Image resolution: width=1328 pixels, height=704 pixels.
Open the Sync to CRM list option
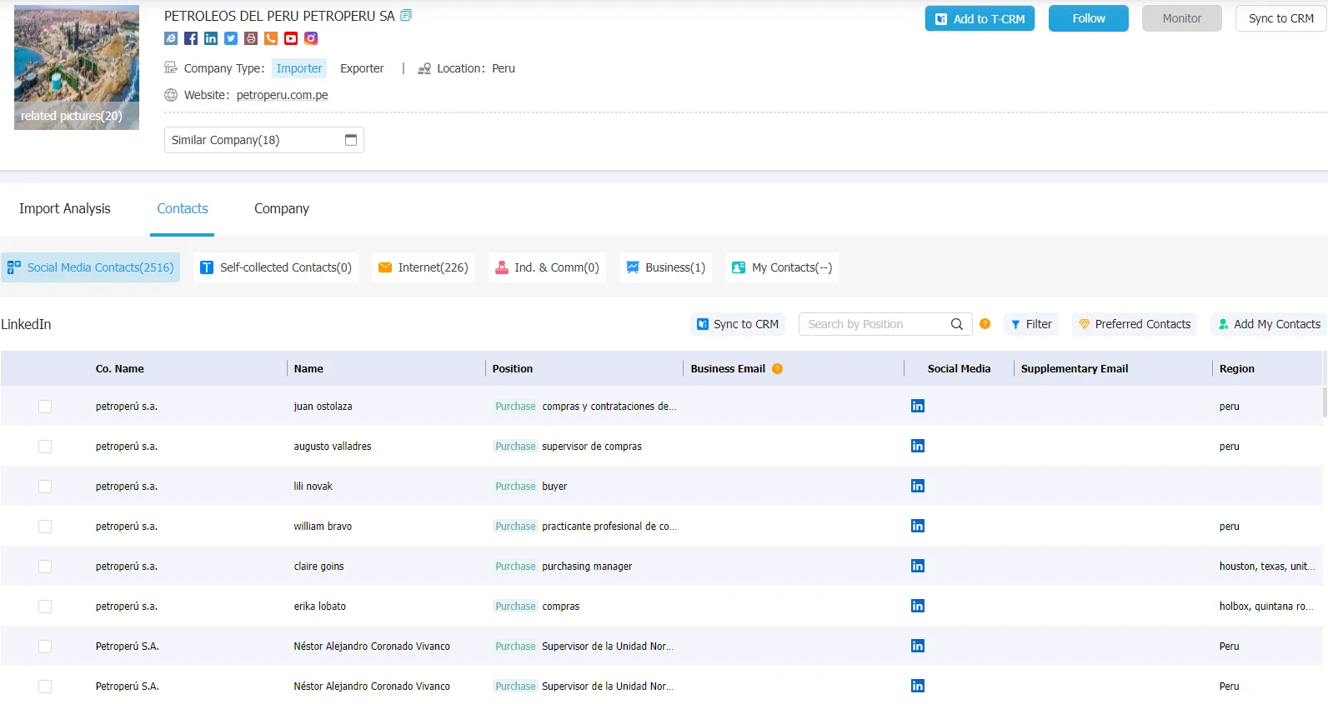click(x=738, y=324)
